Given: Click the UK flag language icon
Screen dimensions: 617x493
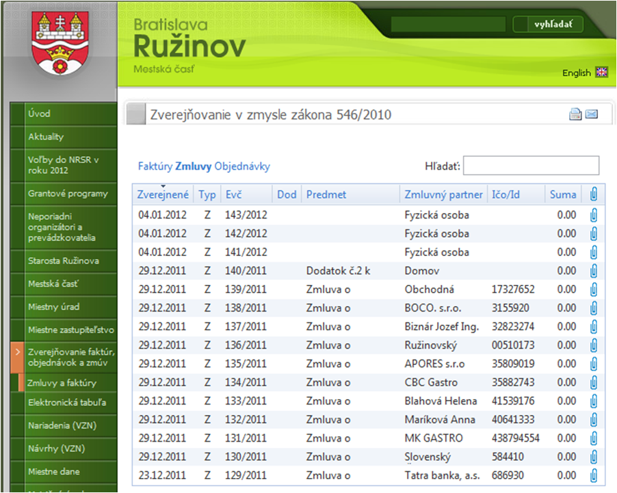Looking at the screenshot, I should pyautogui.click(x=602, y=73).
